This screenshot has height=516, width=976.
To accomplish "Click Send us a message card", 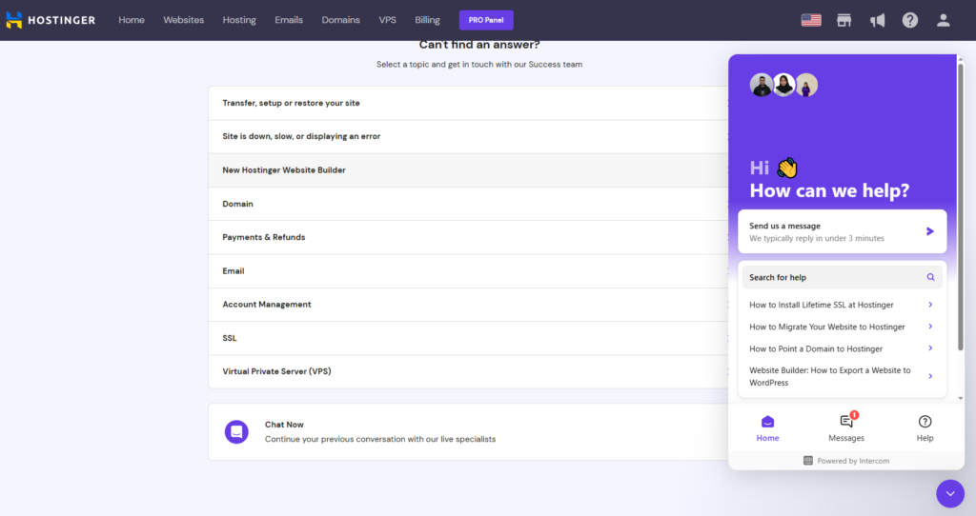I will click(843, 231).
